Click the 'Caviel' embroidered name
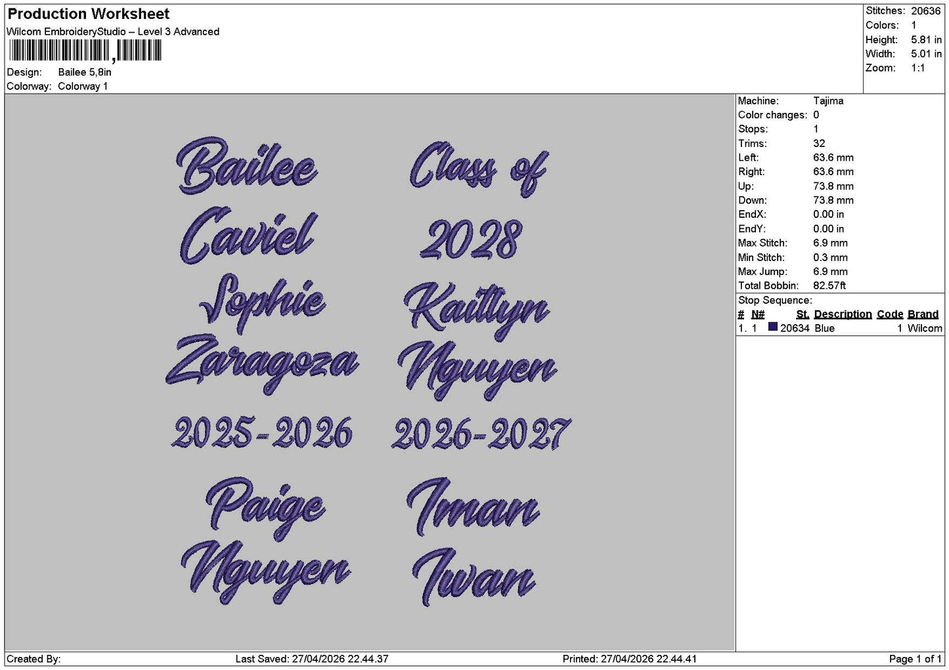Image resolution: width=949 pixels, height=670 pixels. click(x=248, y=235)
